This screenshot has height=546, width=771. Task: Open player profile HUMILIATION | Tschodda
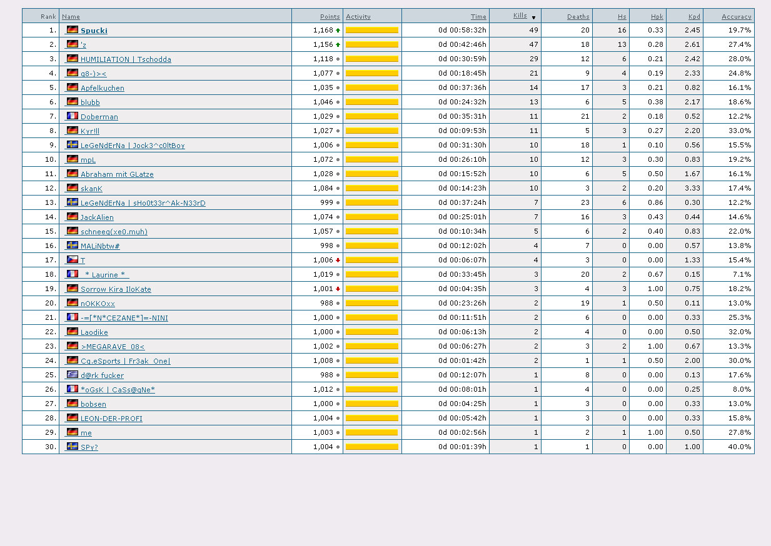tap(126, 59)
